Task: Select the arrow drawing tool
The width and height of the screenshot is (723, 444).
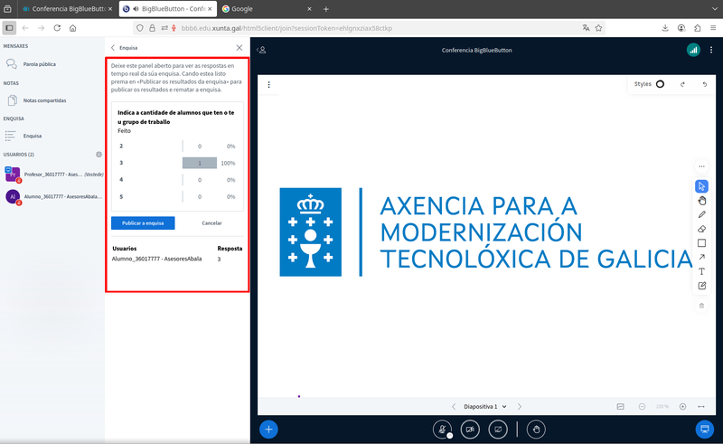Action: tap(702, 258)
